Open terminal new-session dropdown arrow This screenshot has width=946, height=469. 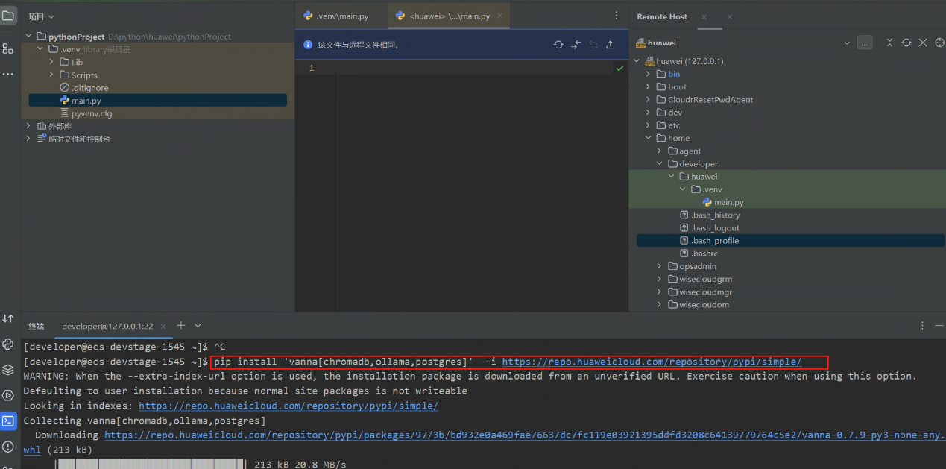click(x=198, y=325)
